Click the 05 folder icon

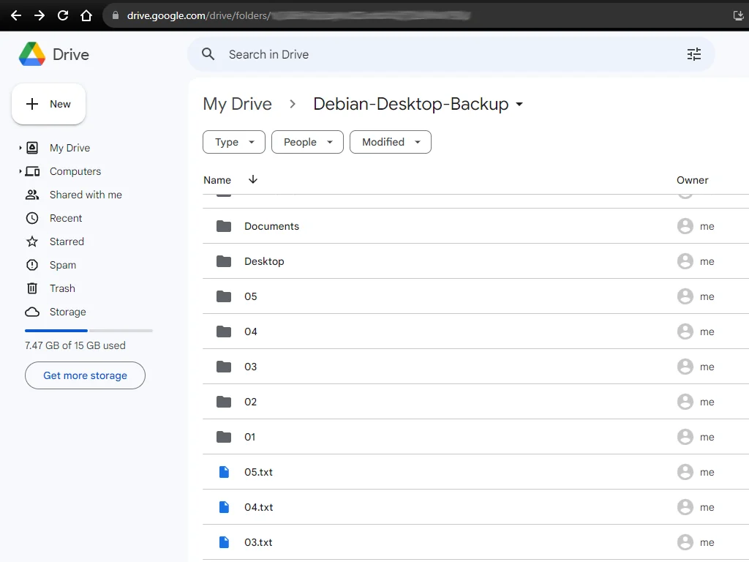tap(224, 296)
